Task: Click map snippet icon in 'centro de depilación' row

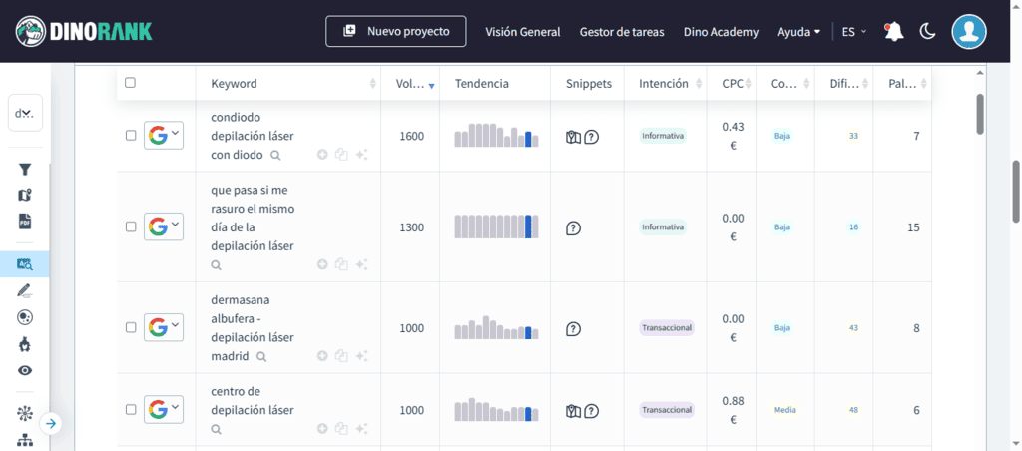Action: [x=573, y=411]
